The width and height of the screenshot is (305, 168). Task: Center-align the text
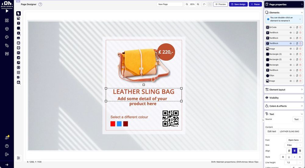[295, 151]
